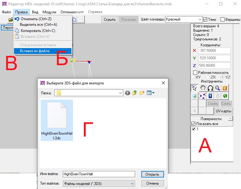Close the Правка menu via its title

pyautogui.click(x=21, y=12)
